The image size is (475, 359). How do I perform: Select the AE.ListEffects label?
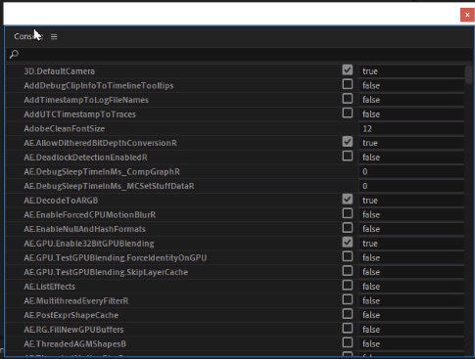[x=49, y=287]
